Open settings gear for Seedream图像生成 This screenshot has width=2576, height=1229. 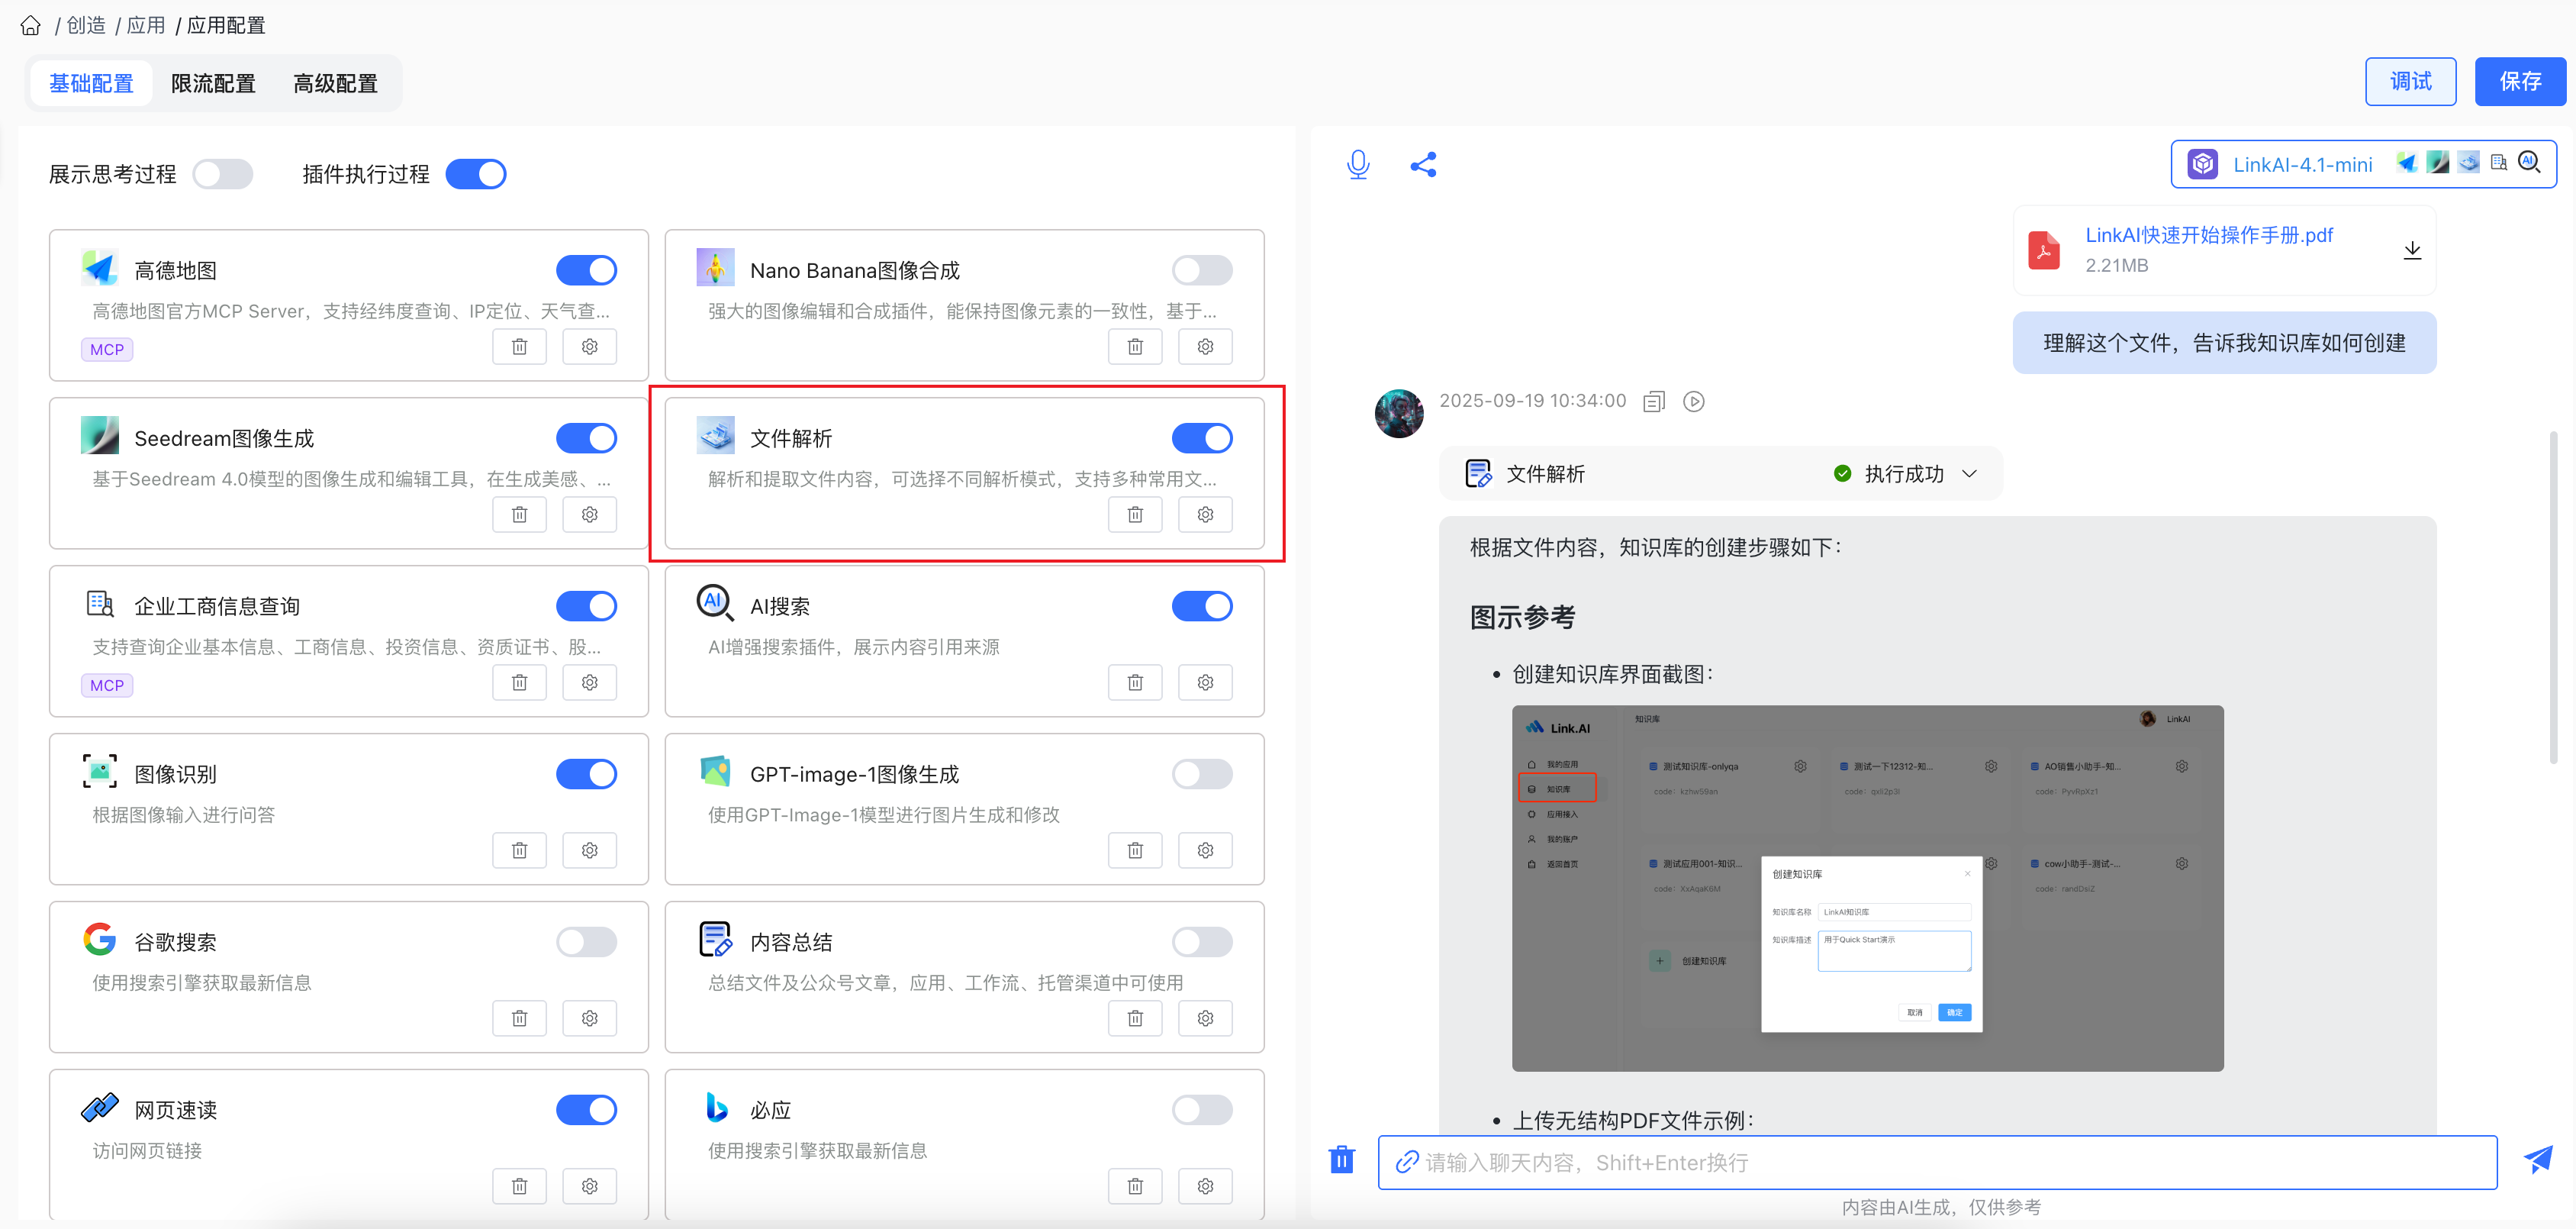point(589,515)
